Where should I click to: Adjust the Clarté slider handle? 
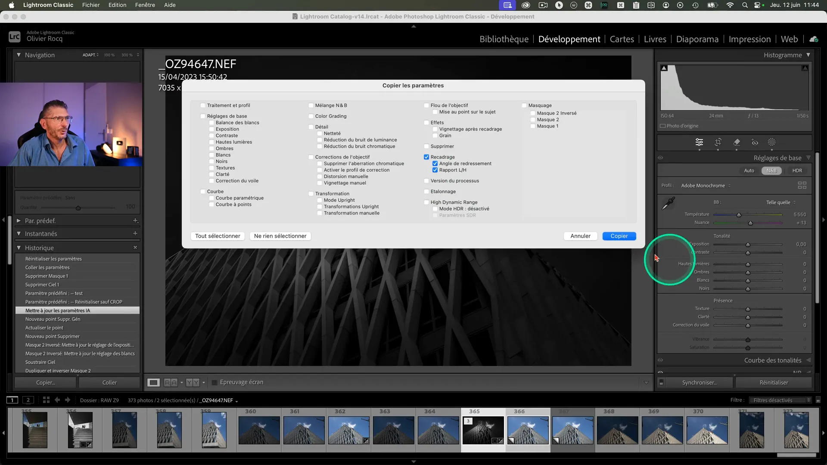[748, 317]
